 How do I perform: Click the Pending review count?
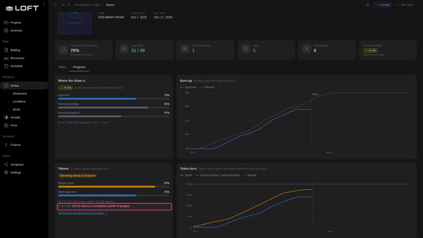point(193,51)
